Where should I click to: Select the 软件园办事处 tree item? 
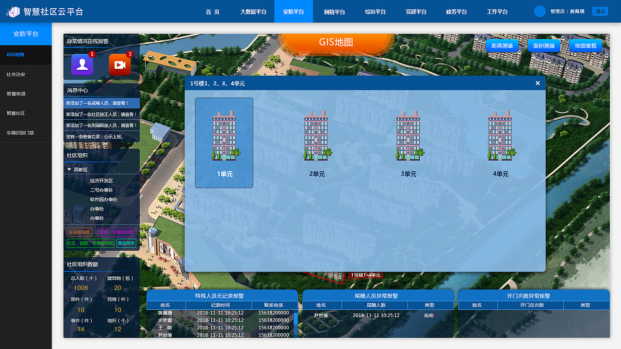click(103, 199)
